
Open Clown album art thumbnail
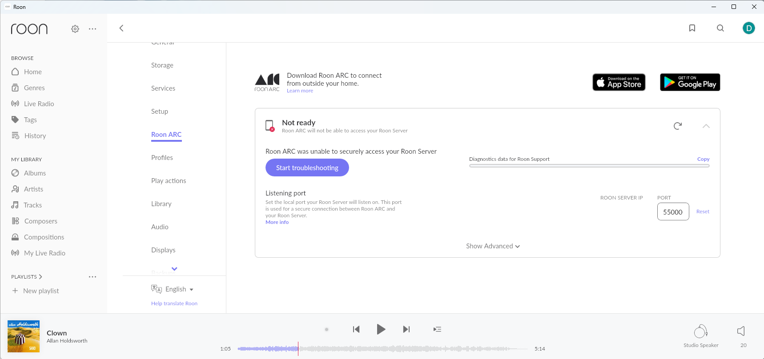pyautogui.click(x=24, y=336)
